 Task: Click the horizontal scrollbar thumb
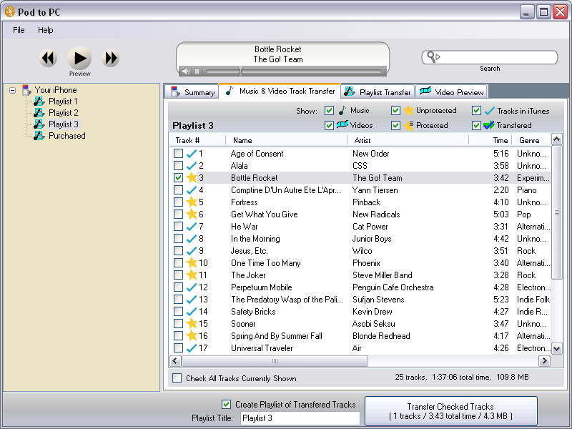[275, 361]
